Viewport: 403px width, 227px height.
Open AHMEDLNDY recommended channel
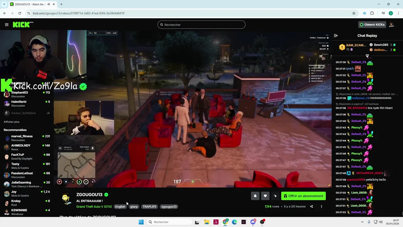pyautogui.click(x=27, y=147)
